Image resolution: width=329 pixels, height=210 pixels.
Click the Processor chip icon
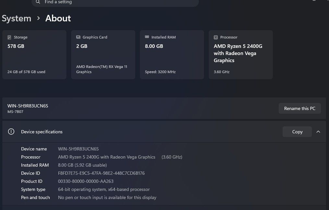(216, 37)
